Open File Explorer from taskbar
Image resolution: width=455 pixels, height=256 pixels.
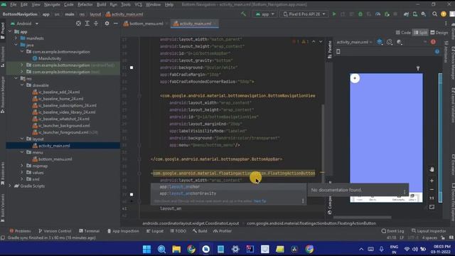coord(176,249)
